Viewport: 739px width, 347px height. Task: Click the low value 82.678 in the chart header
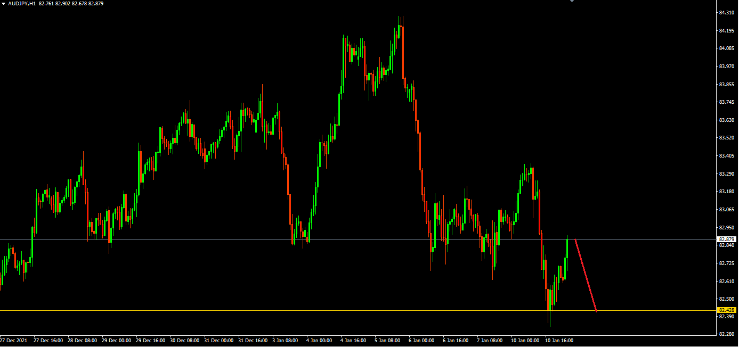point(79,4)
